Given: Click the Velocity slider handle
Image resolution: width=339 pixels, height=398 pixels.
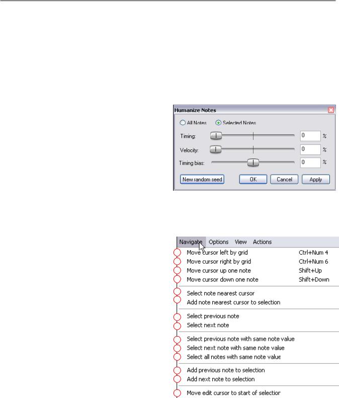Looking at the screenshot, I should point(215,149).
